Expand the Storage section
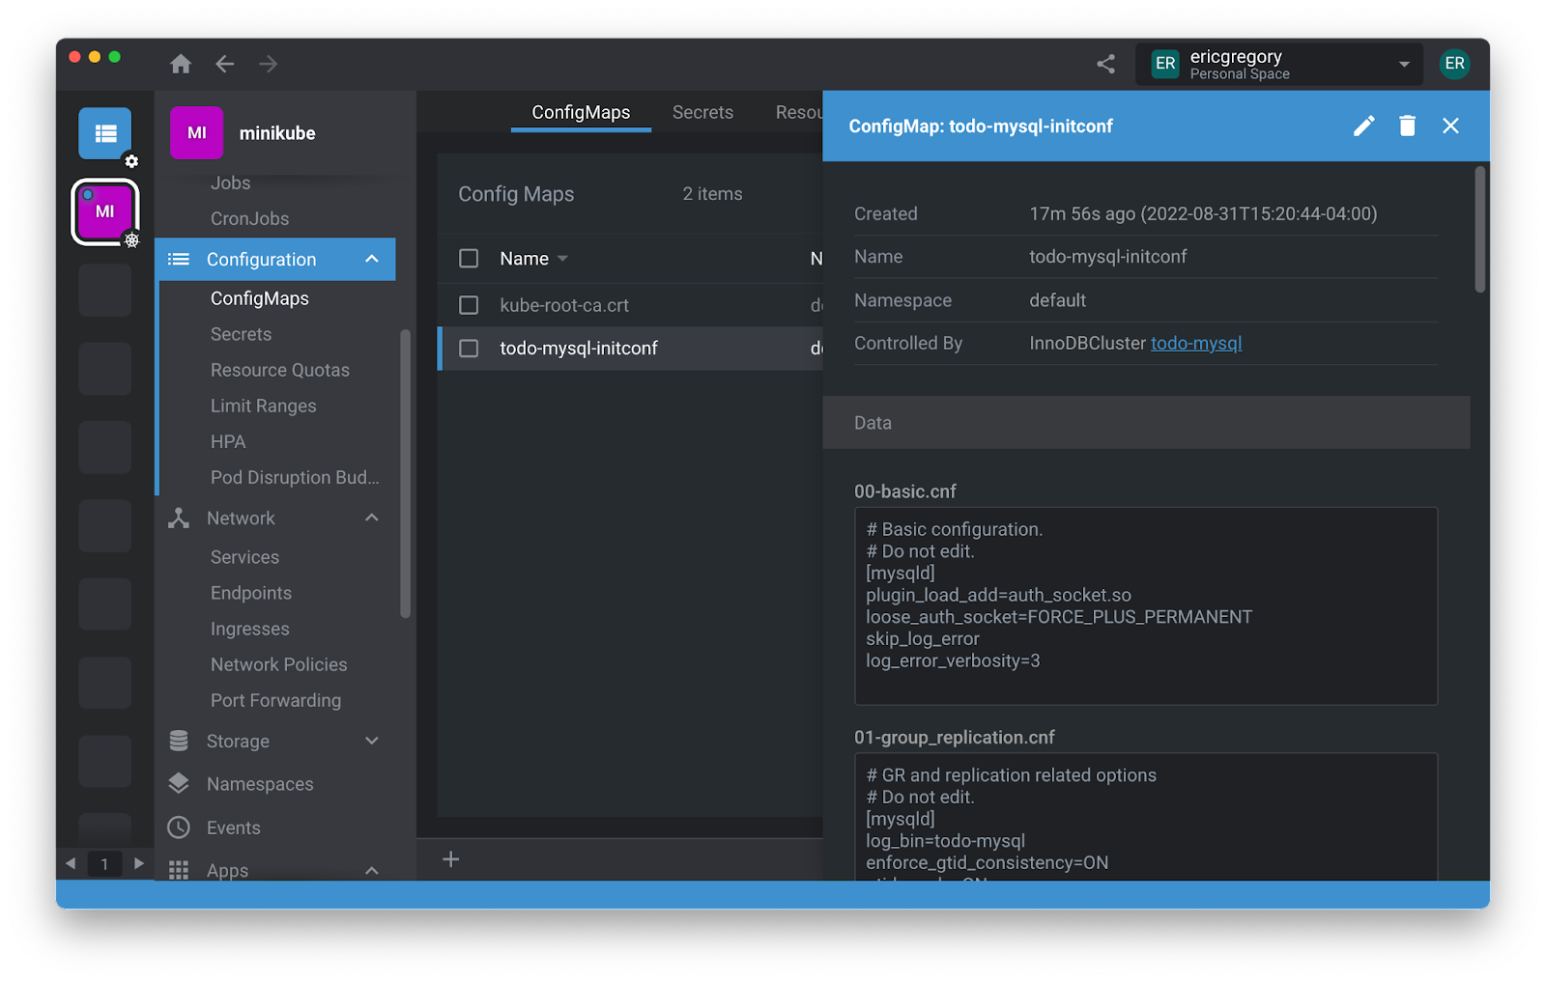Viewport: 1546px width, 982px height. click(x=372, y=741)
